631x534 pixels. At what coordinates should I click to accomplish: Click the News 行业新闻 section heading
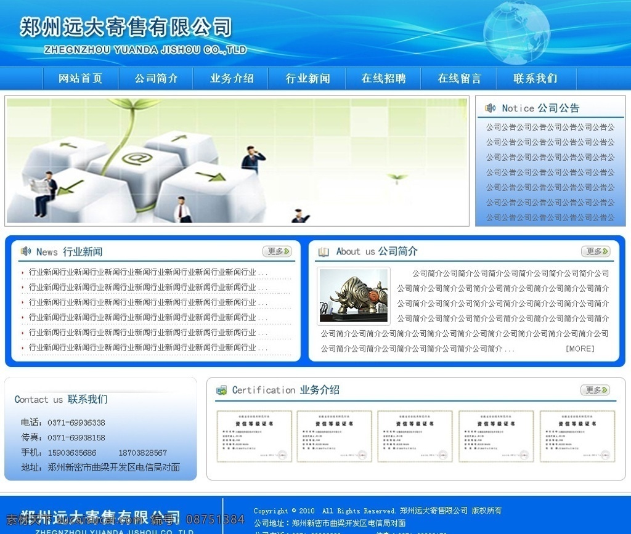point(69,252)
